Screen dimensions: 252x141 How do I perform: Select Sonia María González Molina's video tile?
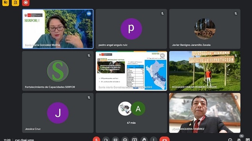coord(58,29)
